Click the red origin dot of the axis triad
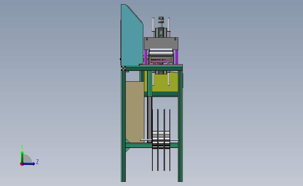Screen dimensions: 303x186 (22, 164)
